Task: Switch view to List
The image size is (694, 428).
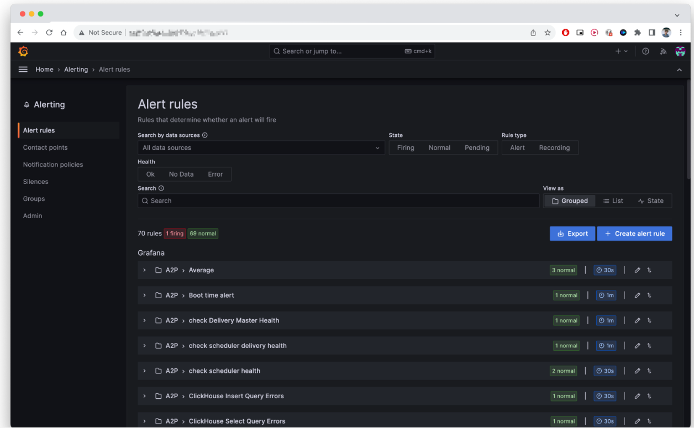Action: click(x=613, y=201)
